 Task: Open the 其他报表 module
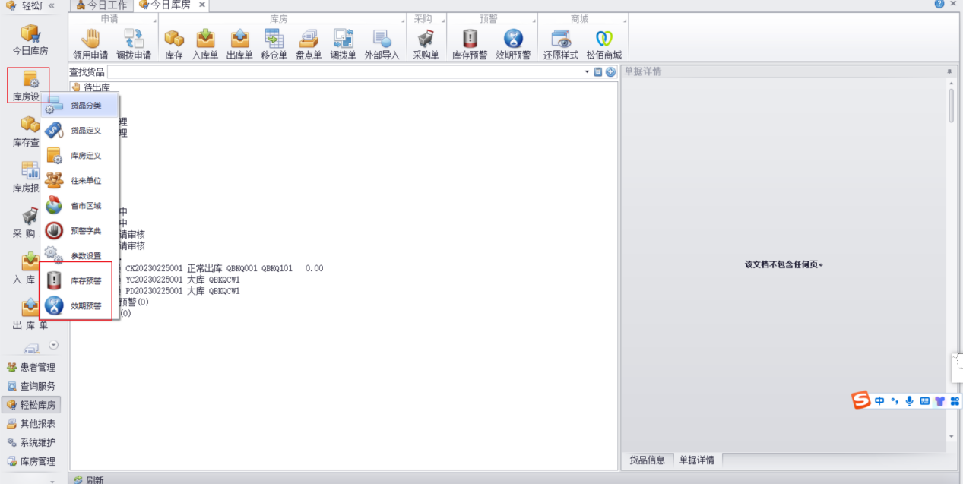tap(31, 423)
